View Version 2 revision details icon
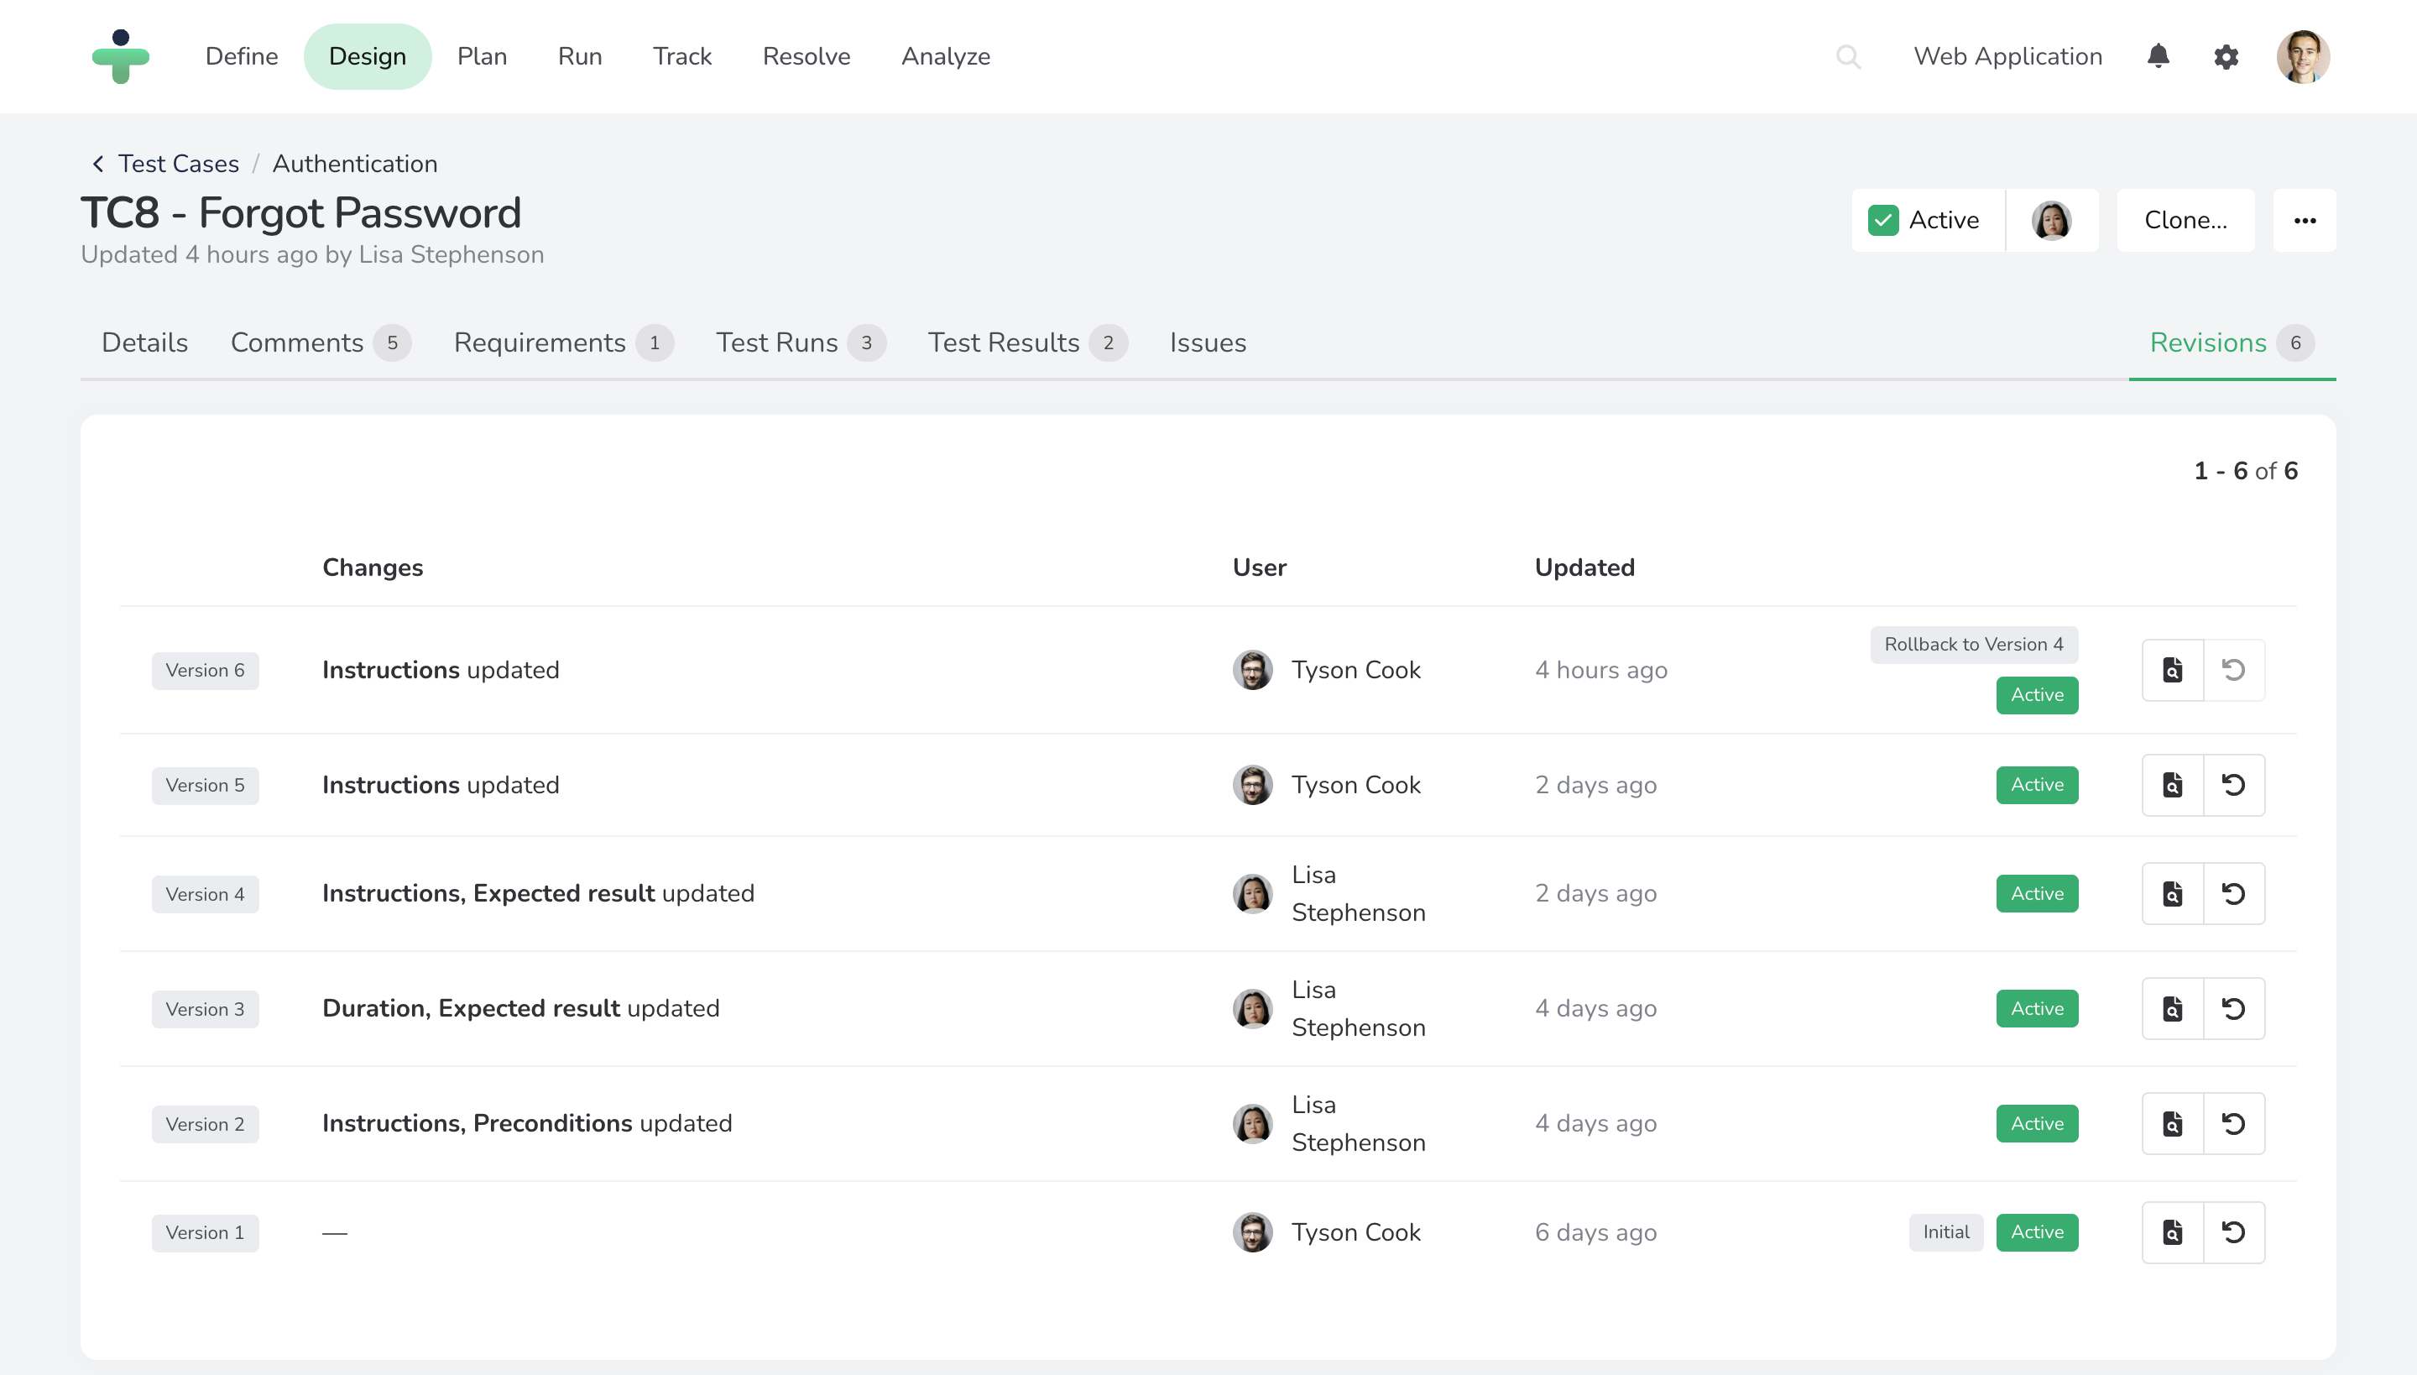 coord(2173,1124)
